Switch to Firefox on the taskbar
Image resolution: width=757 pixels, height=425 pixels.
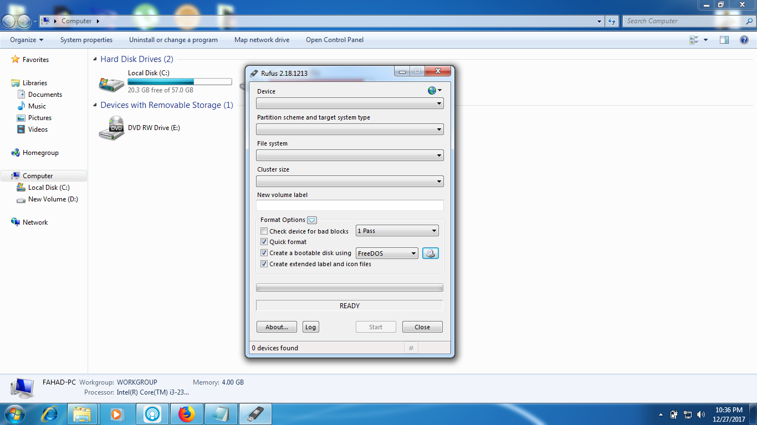(187, 414)
